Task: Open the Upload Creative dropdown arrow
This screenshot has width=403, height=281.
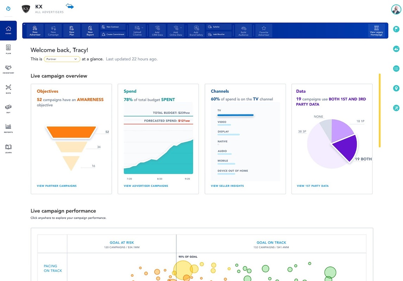Action: point(142,27)
